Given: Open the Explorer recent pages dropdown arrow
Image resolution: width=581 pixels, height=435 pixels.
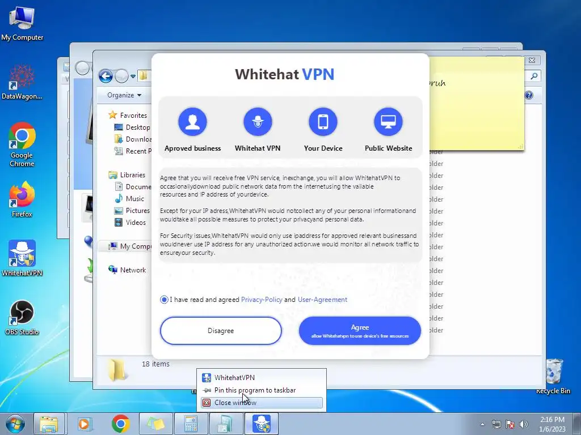Looking at the screenshot, I should click(x=133, y=76).
